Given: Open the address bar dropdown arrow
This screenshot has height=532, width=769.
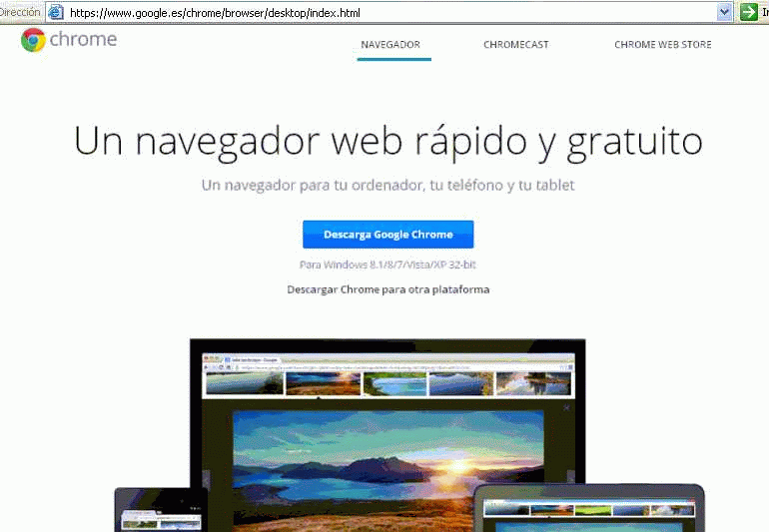Looking at the screenshot, I should click(x=724, y=12).
